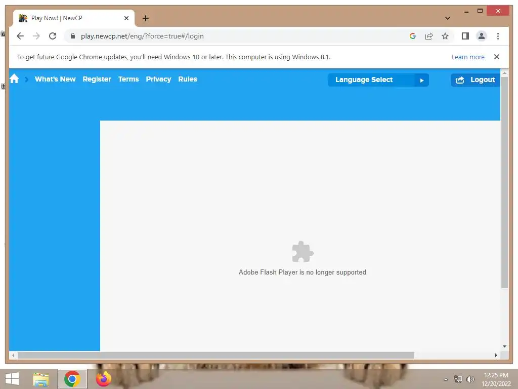The image size is (518, 389).
Task: Open the Privacy page
Action: point(158,79)
